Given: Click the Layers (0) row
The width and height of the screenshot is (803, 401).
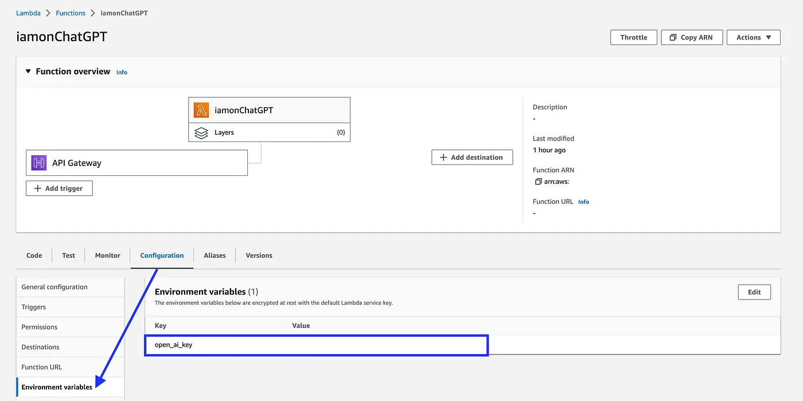Looking at the screenshot, I should tap(269, 132).
